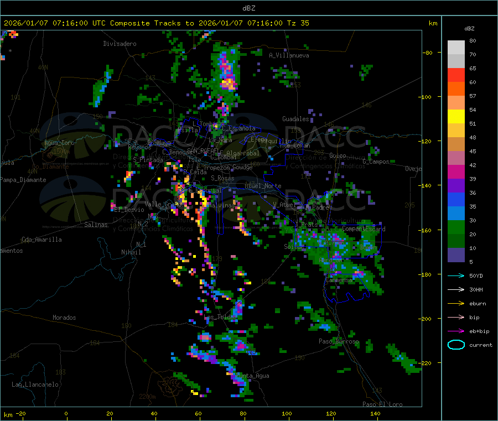Click the orange eburn arrow in legend
The height and width of the screenshot is (421, 498).
456,303
